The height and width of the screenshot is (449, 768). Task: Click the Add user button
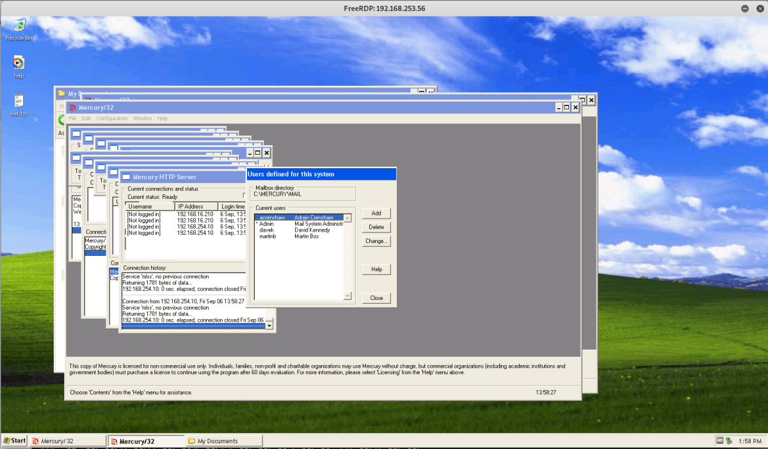[376, 213]
